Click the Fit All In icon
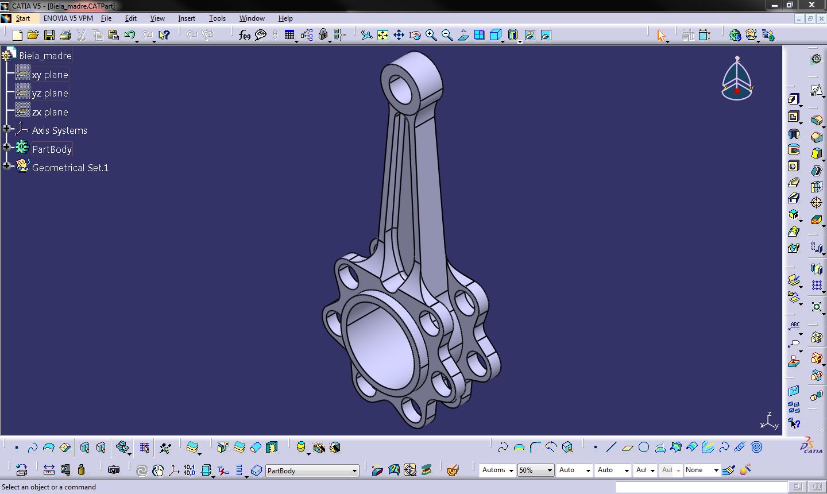The height and width of the screenshot is (494, 827). 382,36
